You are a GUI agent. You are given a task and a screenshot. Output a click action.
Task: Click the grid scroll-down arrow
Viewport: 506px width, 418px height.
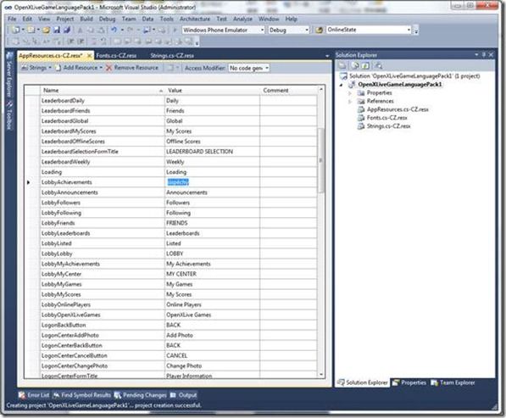pyautogui.click(x=321, y=375)
